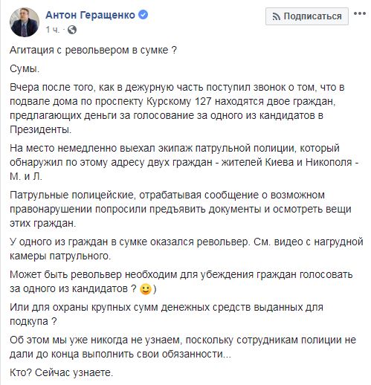Click the paragraph starting 'Может быть револьвер'
The height and width of the screenshot is (385, 371).
[x=181, y=282]
